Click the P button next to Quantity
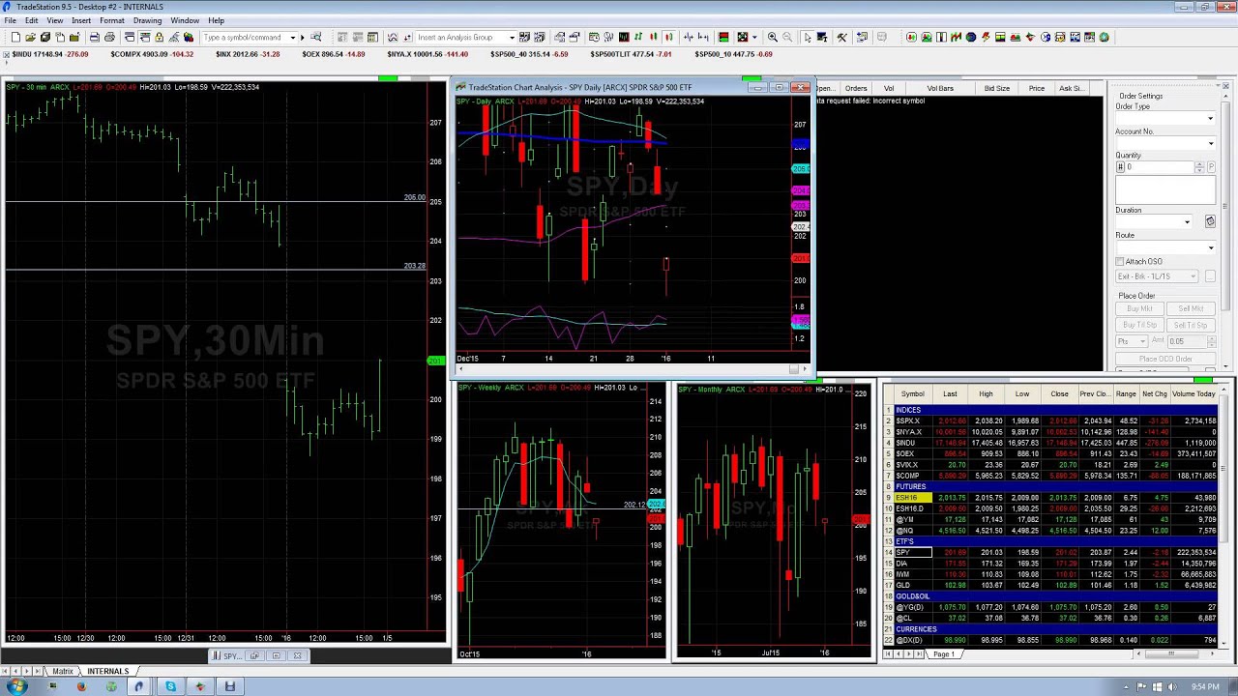Viewport: 1238px width, 696px height. [1211, 167]
